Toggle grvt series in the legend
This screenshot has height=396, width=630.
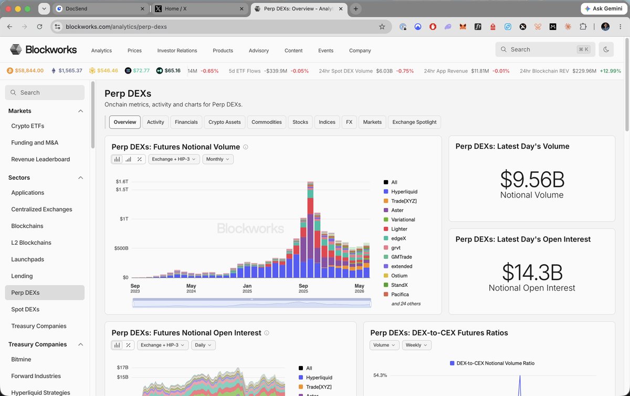393,247
